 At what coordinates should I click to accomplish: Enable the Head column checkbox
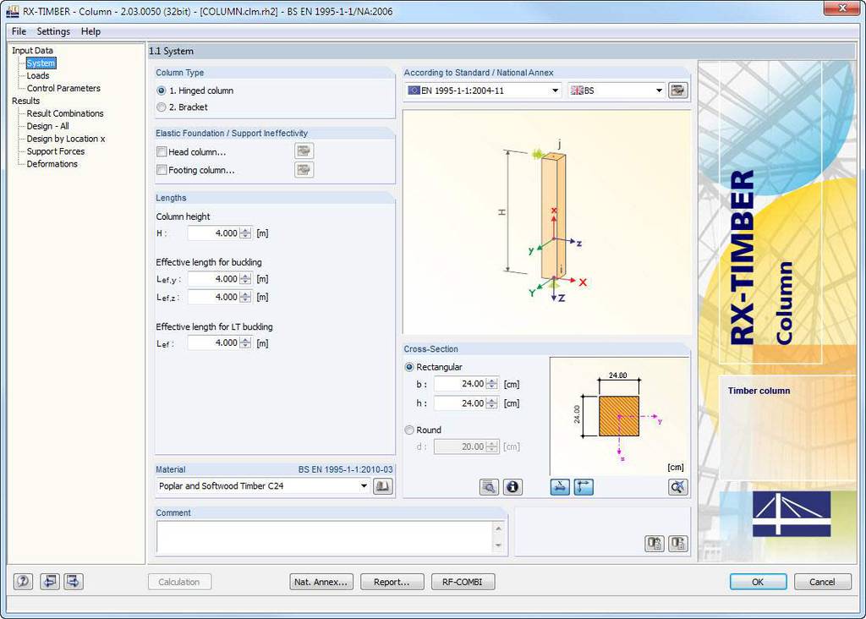coord(162,151)
